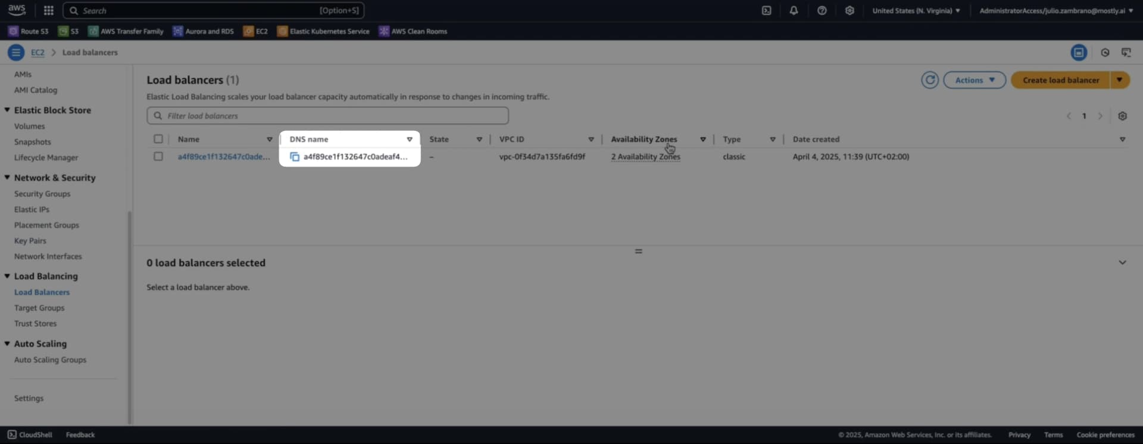This screenshot has width=1143, height=444.
Task: Open the Privacy footer link
Action: tap(1019, 435)
